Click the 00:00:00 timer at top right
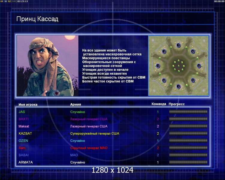Viewport: 225px width, 180px height. tap(219, 1)
